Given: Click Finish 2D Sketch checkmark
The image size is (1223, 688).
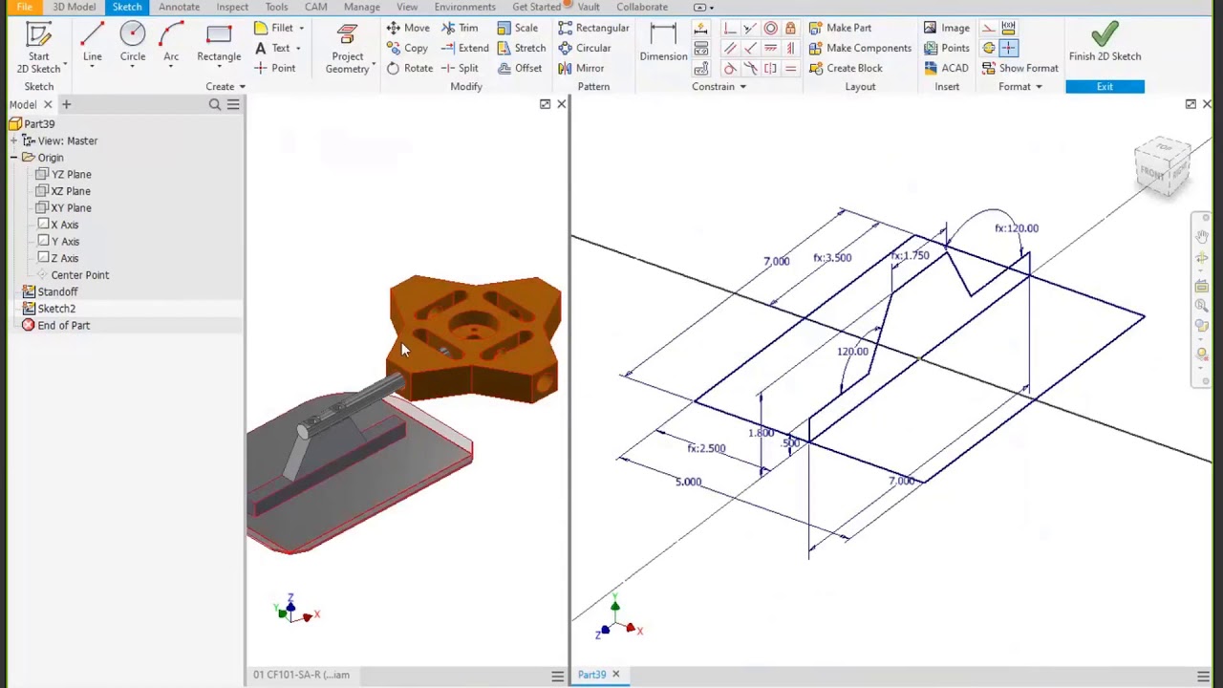Looking at the screenshot, I should click(1105, 44).
